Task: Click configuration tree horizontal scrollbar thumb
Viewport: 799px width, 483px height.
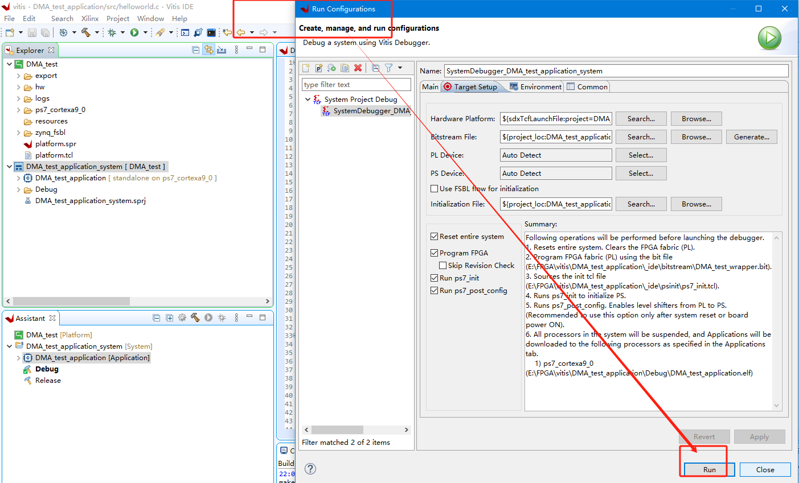Action: click(337, 430)
